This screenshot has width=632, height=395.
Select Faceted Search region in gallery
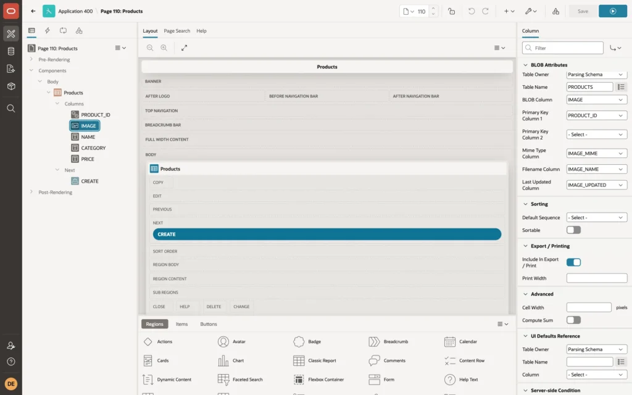pyautogui.click(x=240, y=380)
